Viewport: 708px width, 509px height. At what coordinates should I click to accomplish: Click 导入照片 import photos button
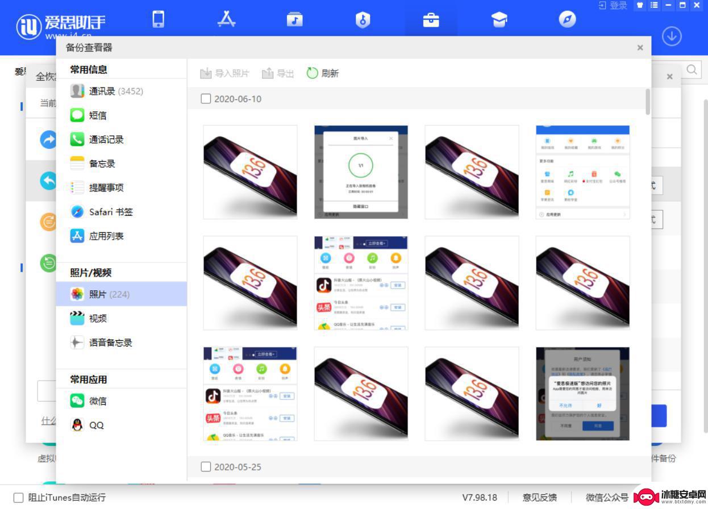point(224,73)
